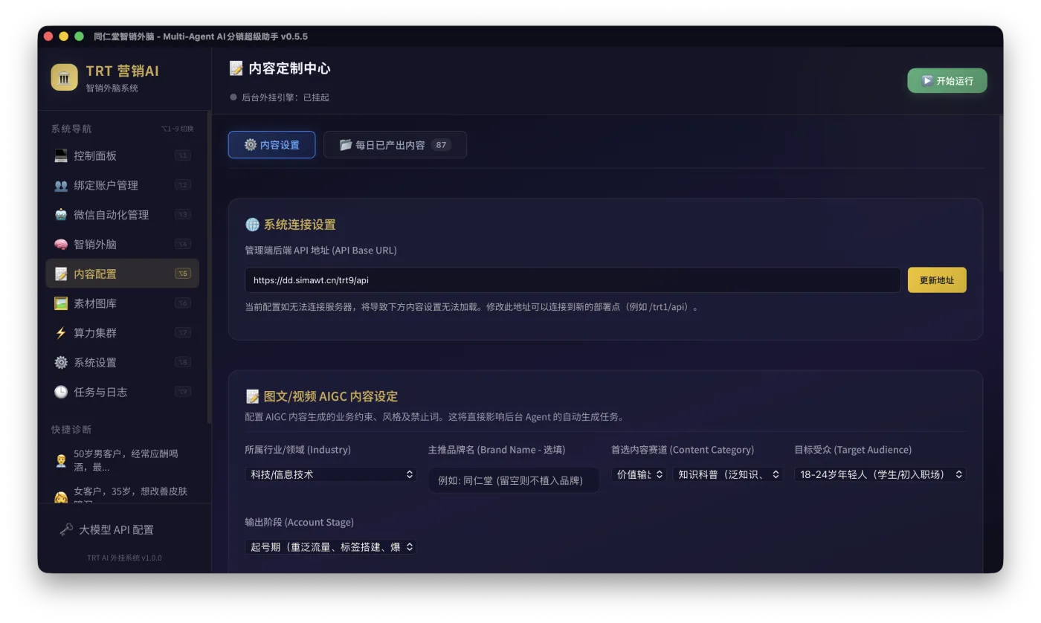This screenshot has width=1041, height=623.
Task: Click the avatar icon of 50岁男客户 diagnosis
Action: (61, 461)
